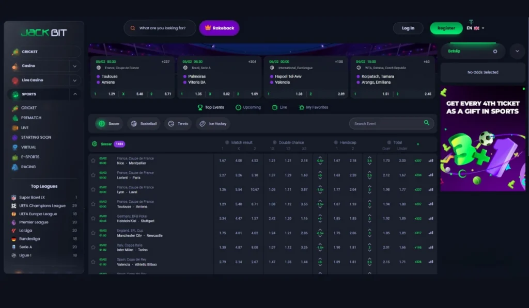
Task: Click the RACING sidebar icon
Action: point(15,167)
